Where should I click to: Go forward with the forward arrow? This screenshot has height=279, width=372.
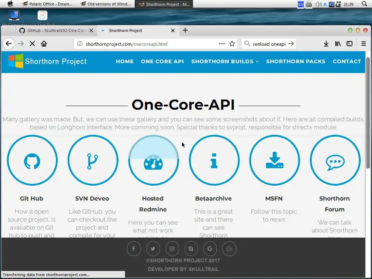click(21, 44)
